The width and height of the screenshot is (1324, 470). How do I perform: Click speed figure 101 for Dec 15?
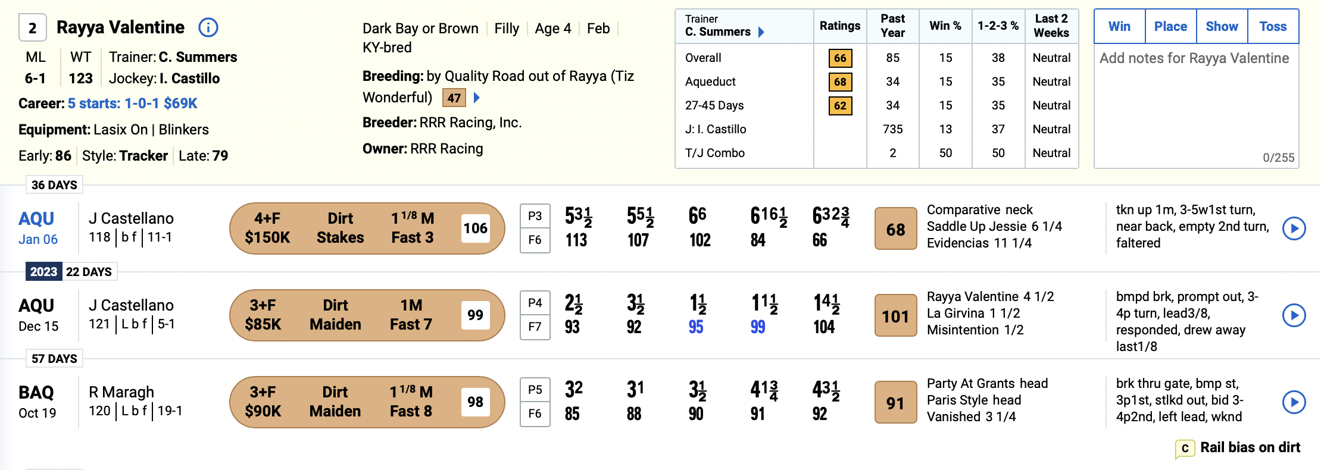(x=895, y=315)
